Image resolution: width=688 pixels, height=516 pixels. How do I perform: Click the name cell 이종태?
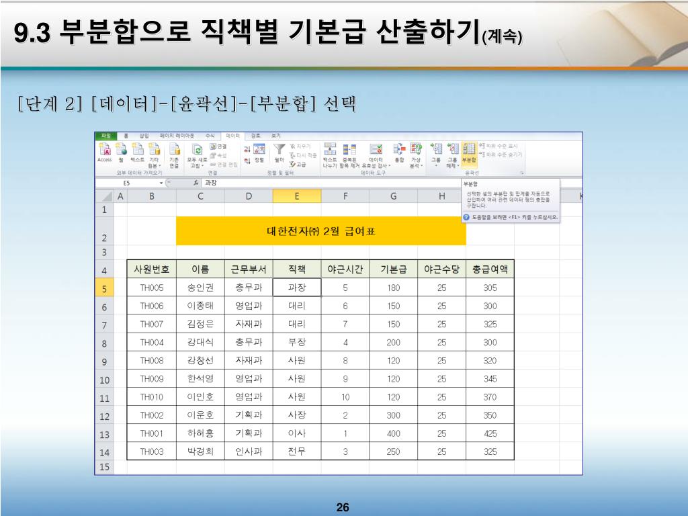coord(200,306)
